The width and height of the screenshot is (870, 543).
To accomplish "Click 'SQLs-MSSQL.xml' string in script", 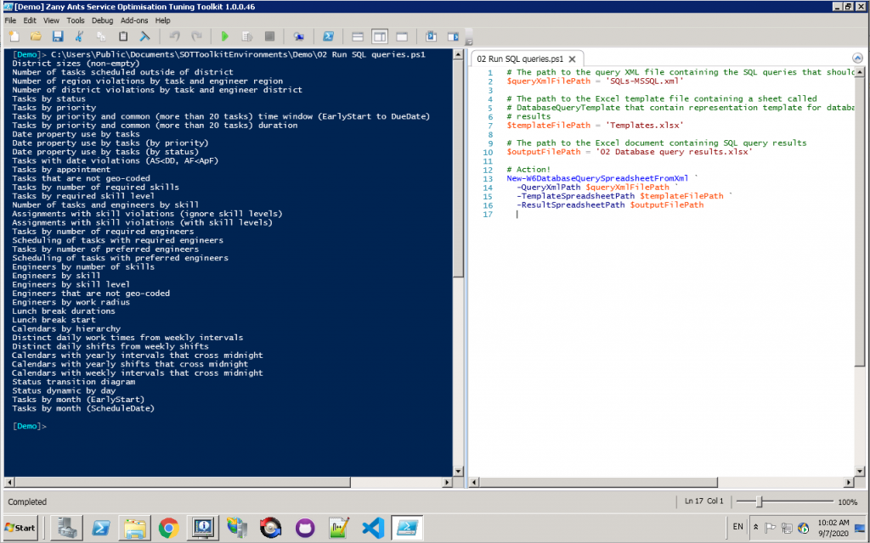I will 644,81.
